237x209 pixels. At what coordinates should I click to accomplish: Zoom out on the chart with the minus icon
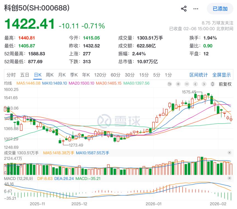(x=187, y=84)
